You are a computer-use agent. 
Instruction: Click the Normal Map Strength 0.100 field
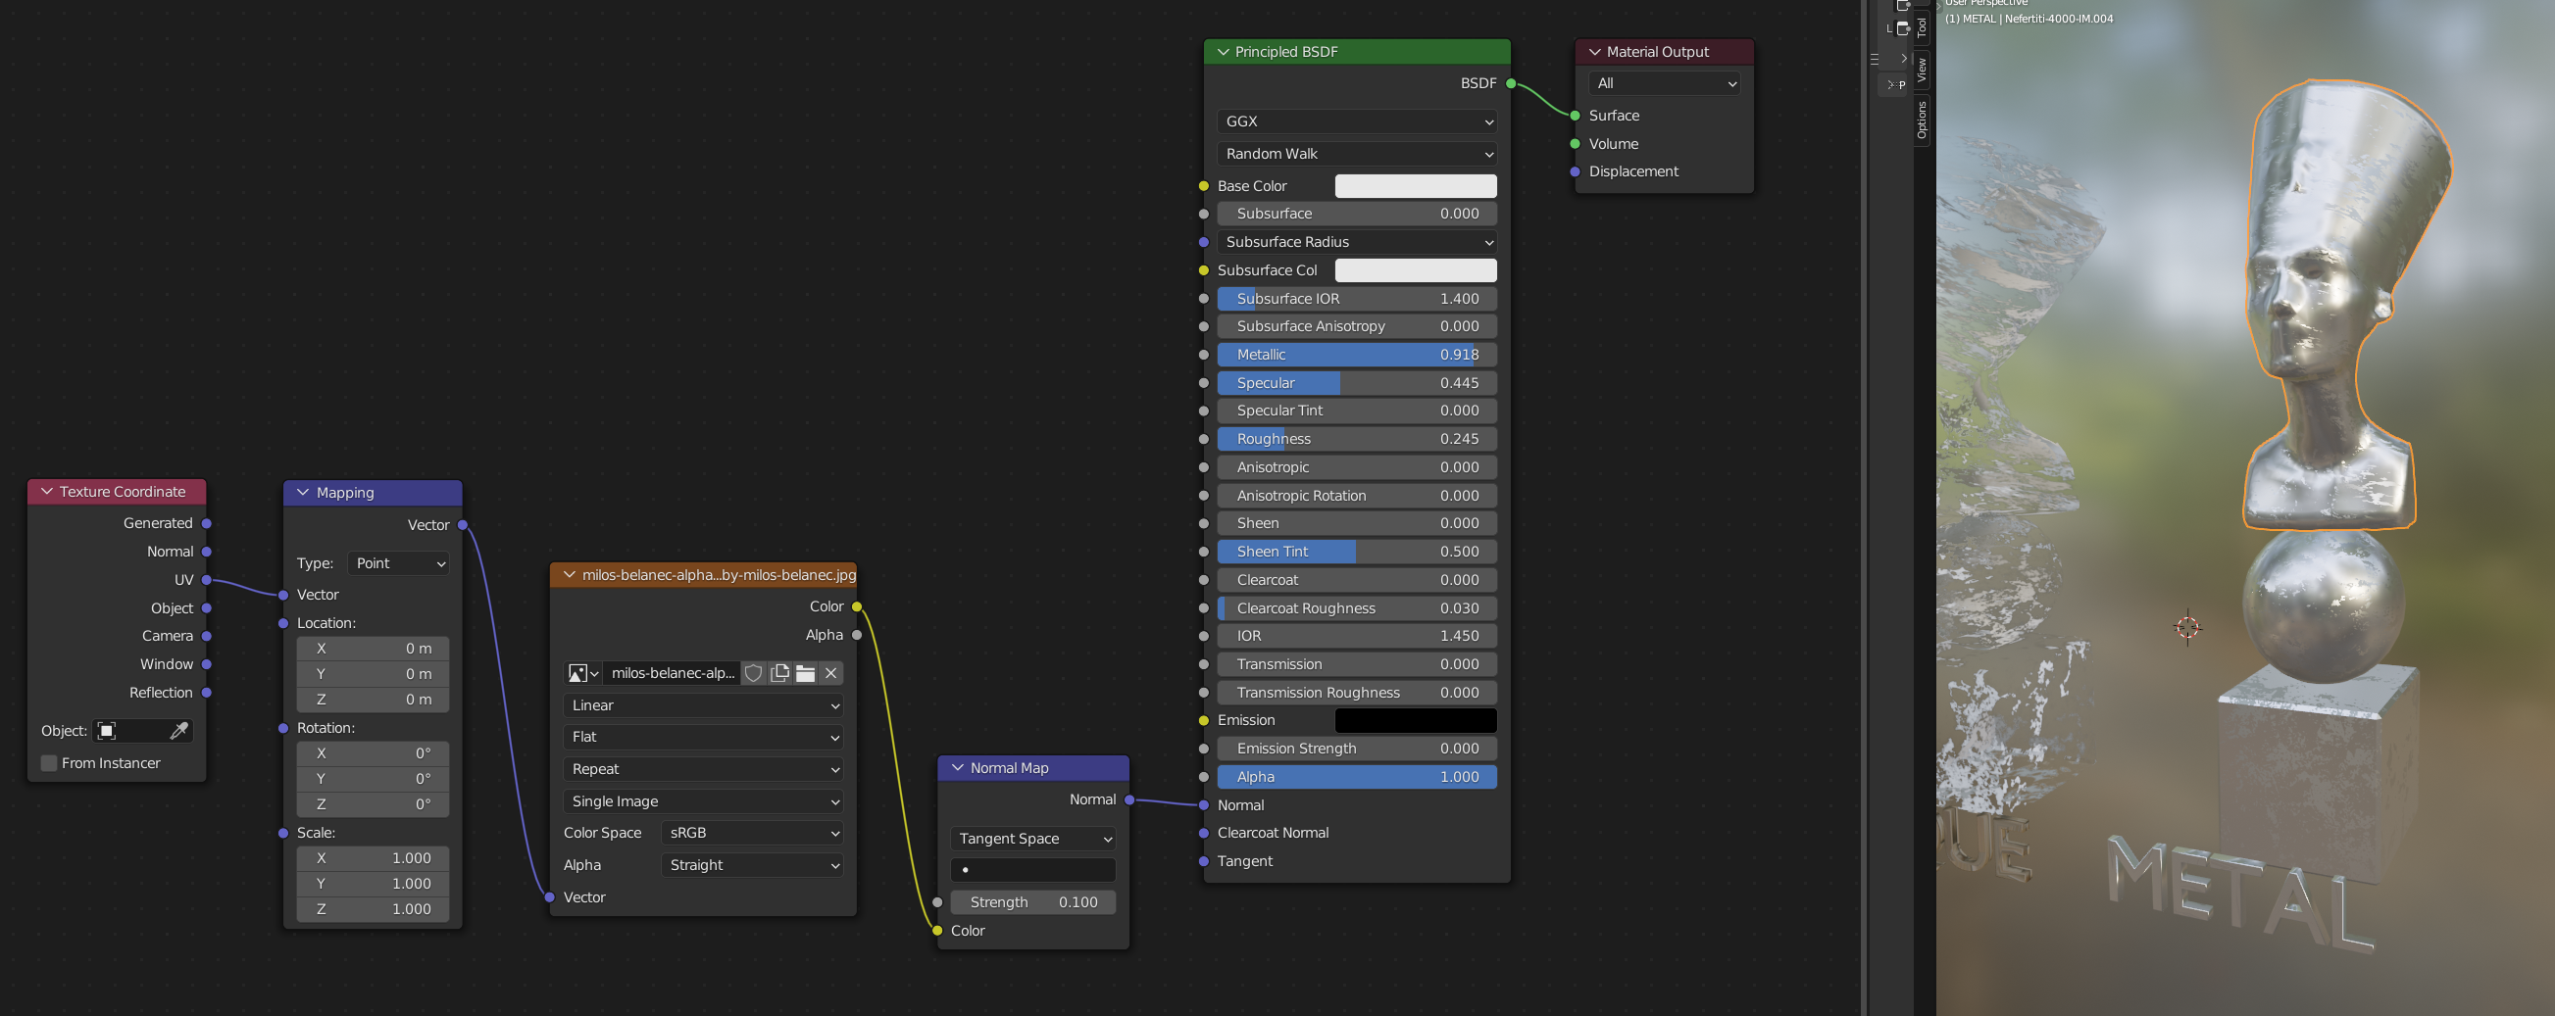(x=1032, y=903)
